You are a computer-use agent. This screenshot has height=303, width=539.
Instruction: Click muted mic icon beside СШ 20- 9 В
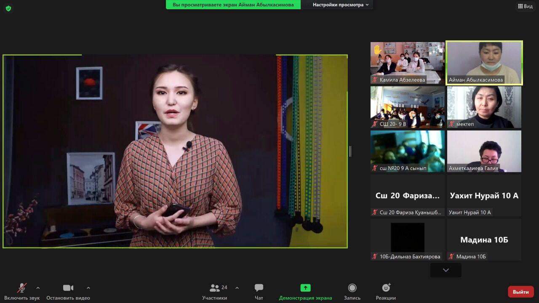[375, 124]
